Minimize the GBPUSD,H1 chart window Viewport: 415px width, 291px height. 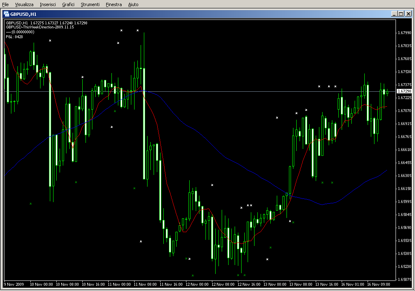coord(394,14)
